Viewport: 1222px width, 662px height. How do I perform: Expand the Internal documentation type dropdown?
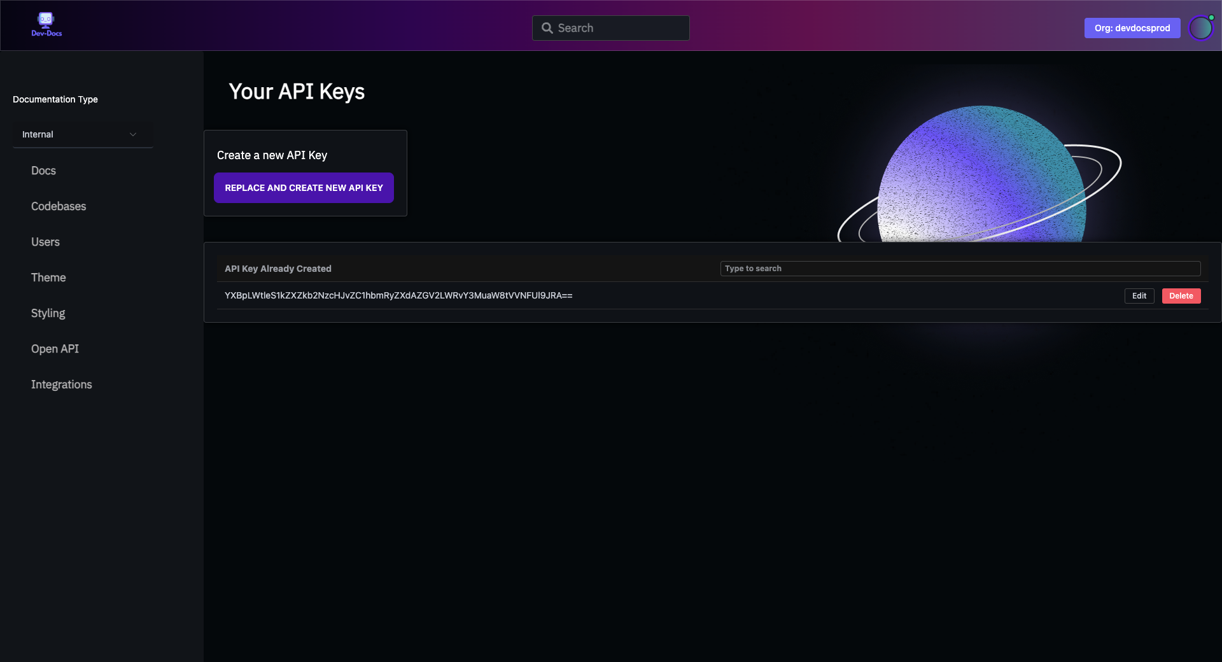click(82, 134)
